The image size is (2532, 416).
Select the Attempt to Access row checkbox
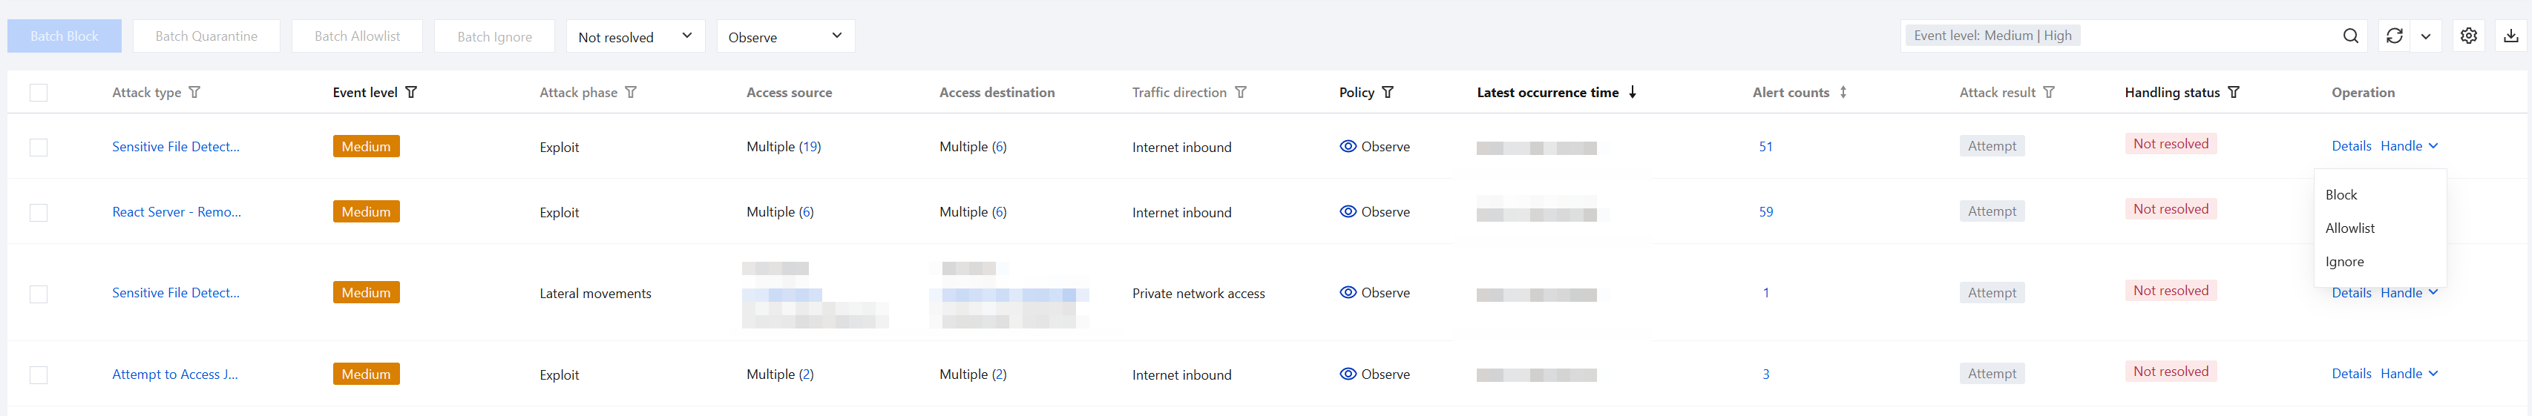click(39, 374)
